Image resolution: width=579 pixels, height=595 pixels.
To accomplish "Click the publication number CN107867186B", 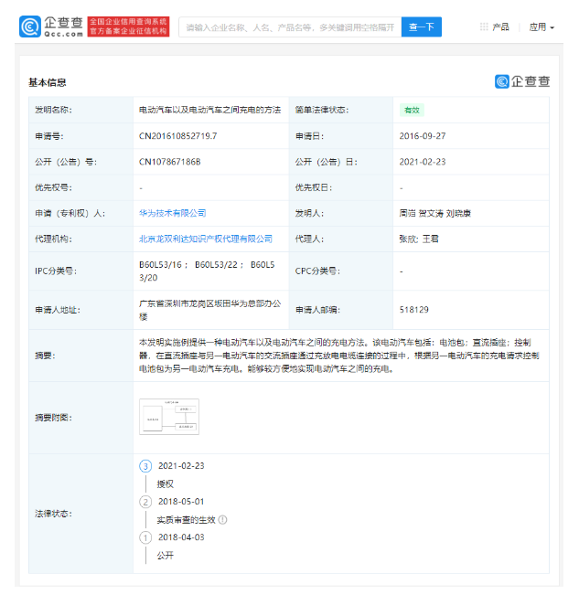I will click(169, 162).
